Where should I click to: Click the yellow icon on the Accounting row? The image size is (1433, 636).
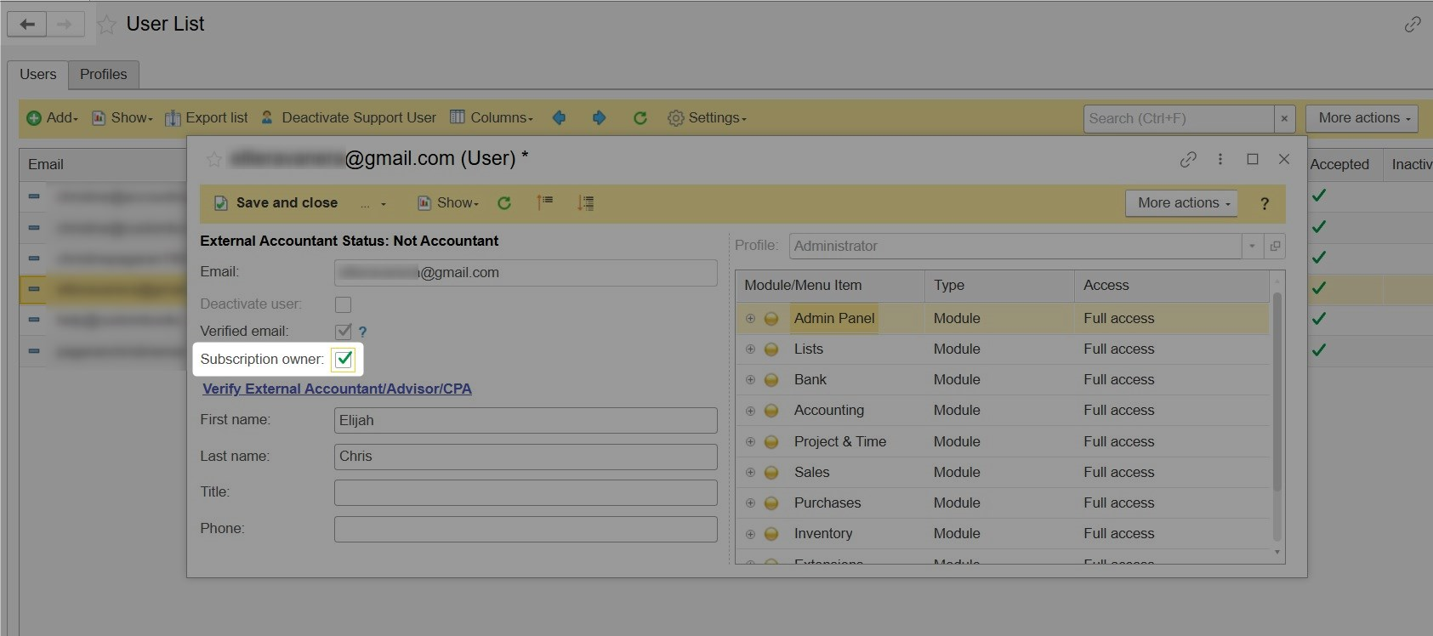pyautogui.click(x=771, y=411)
